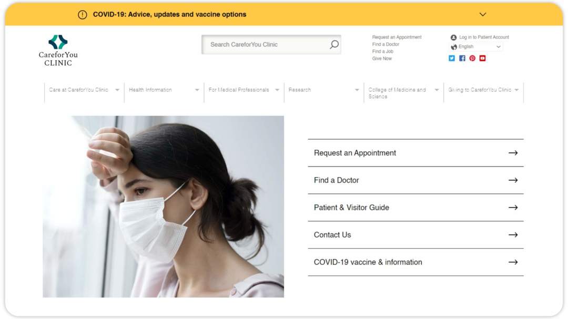568x319 pixels.
Task: Expand College of Medicine and Science arrow
Action: click(437, 90)
